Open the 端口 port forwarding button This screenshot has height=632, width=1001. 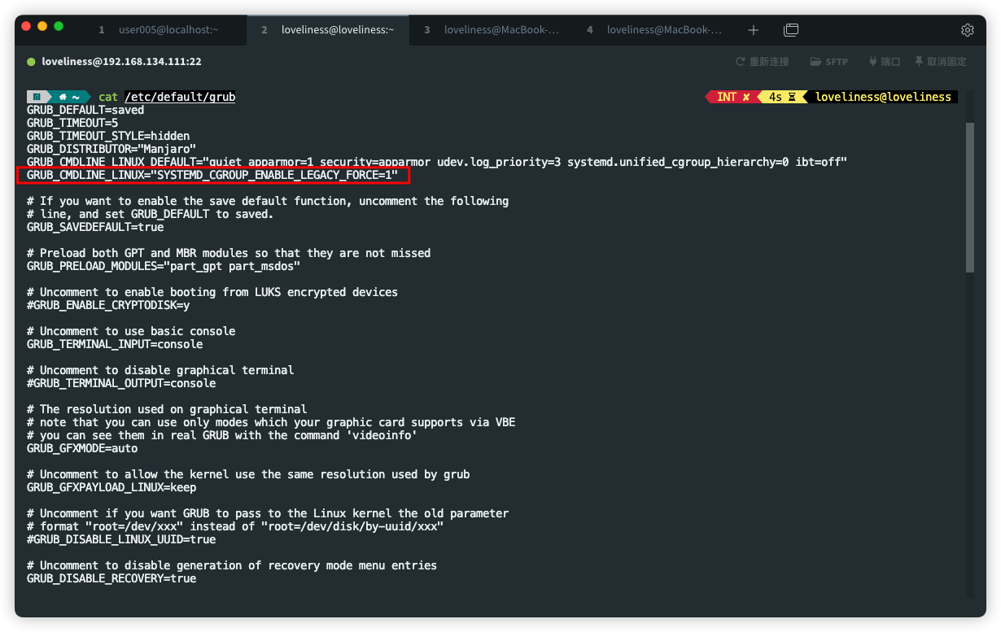point(885,62)
